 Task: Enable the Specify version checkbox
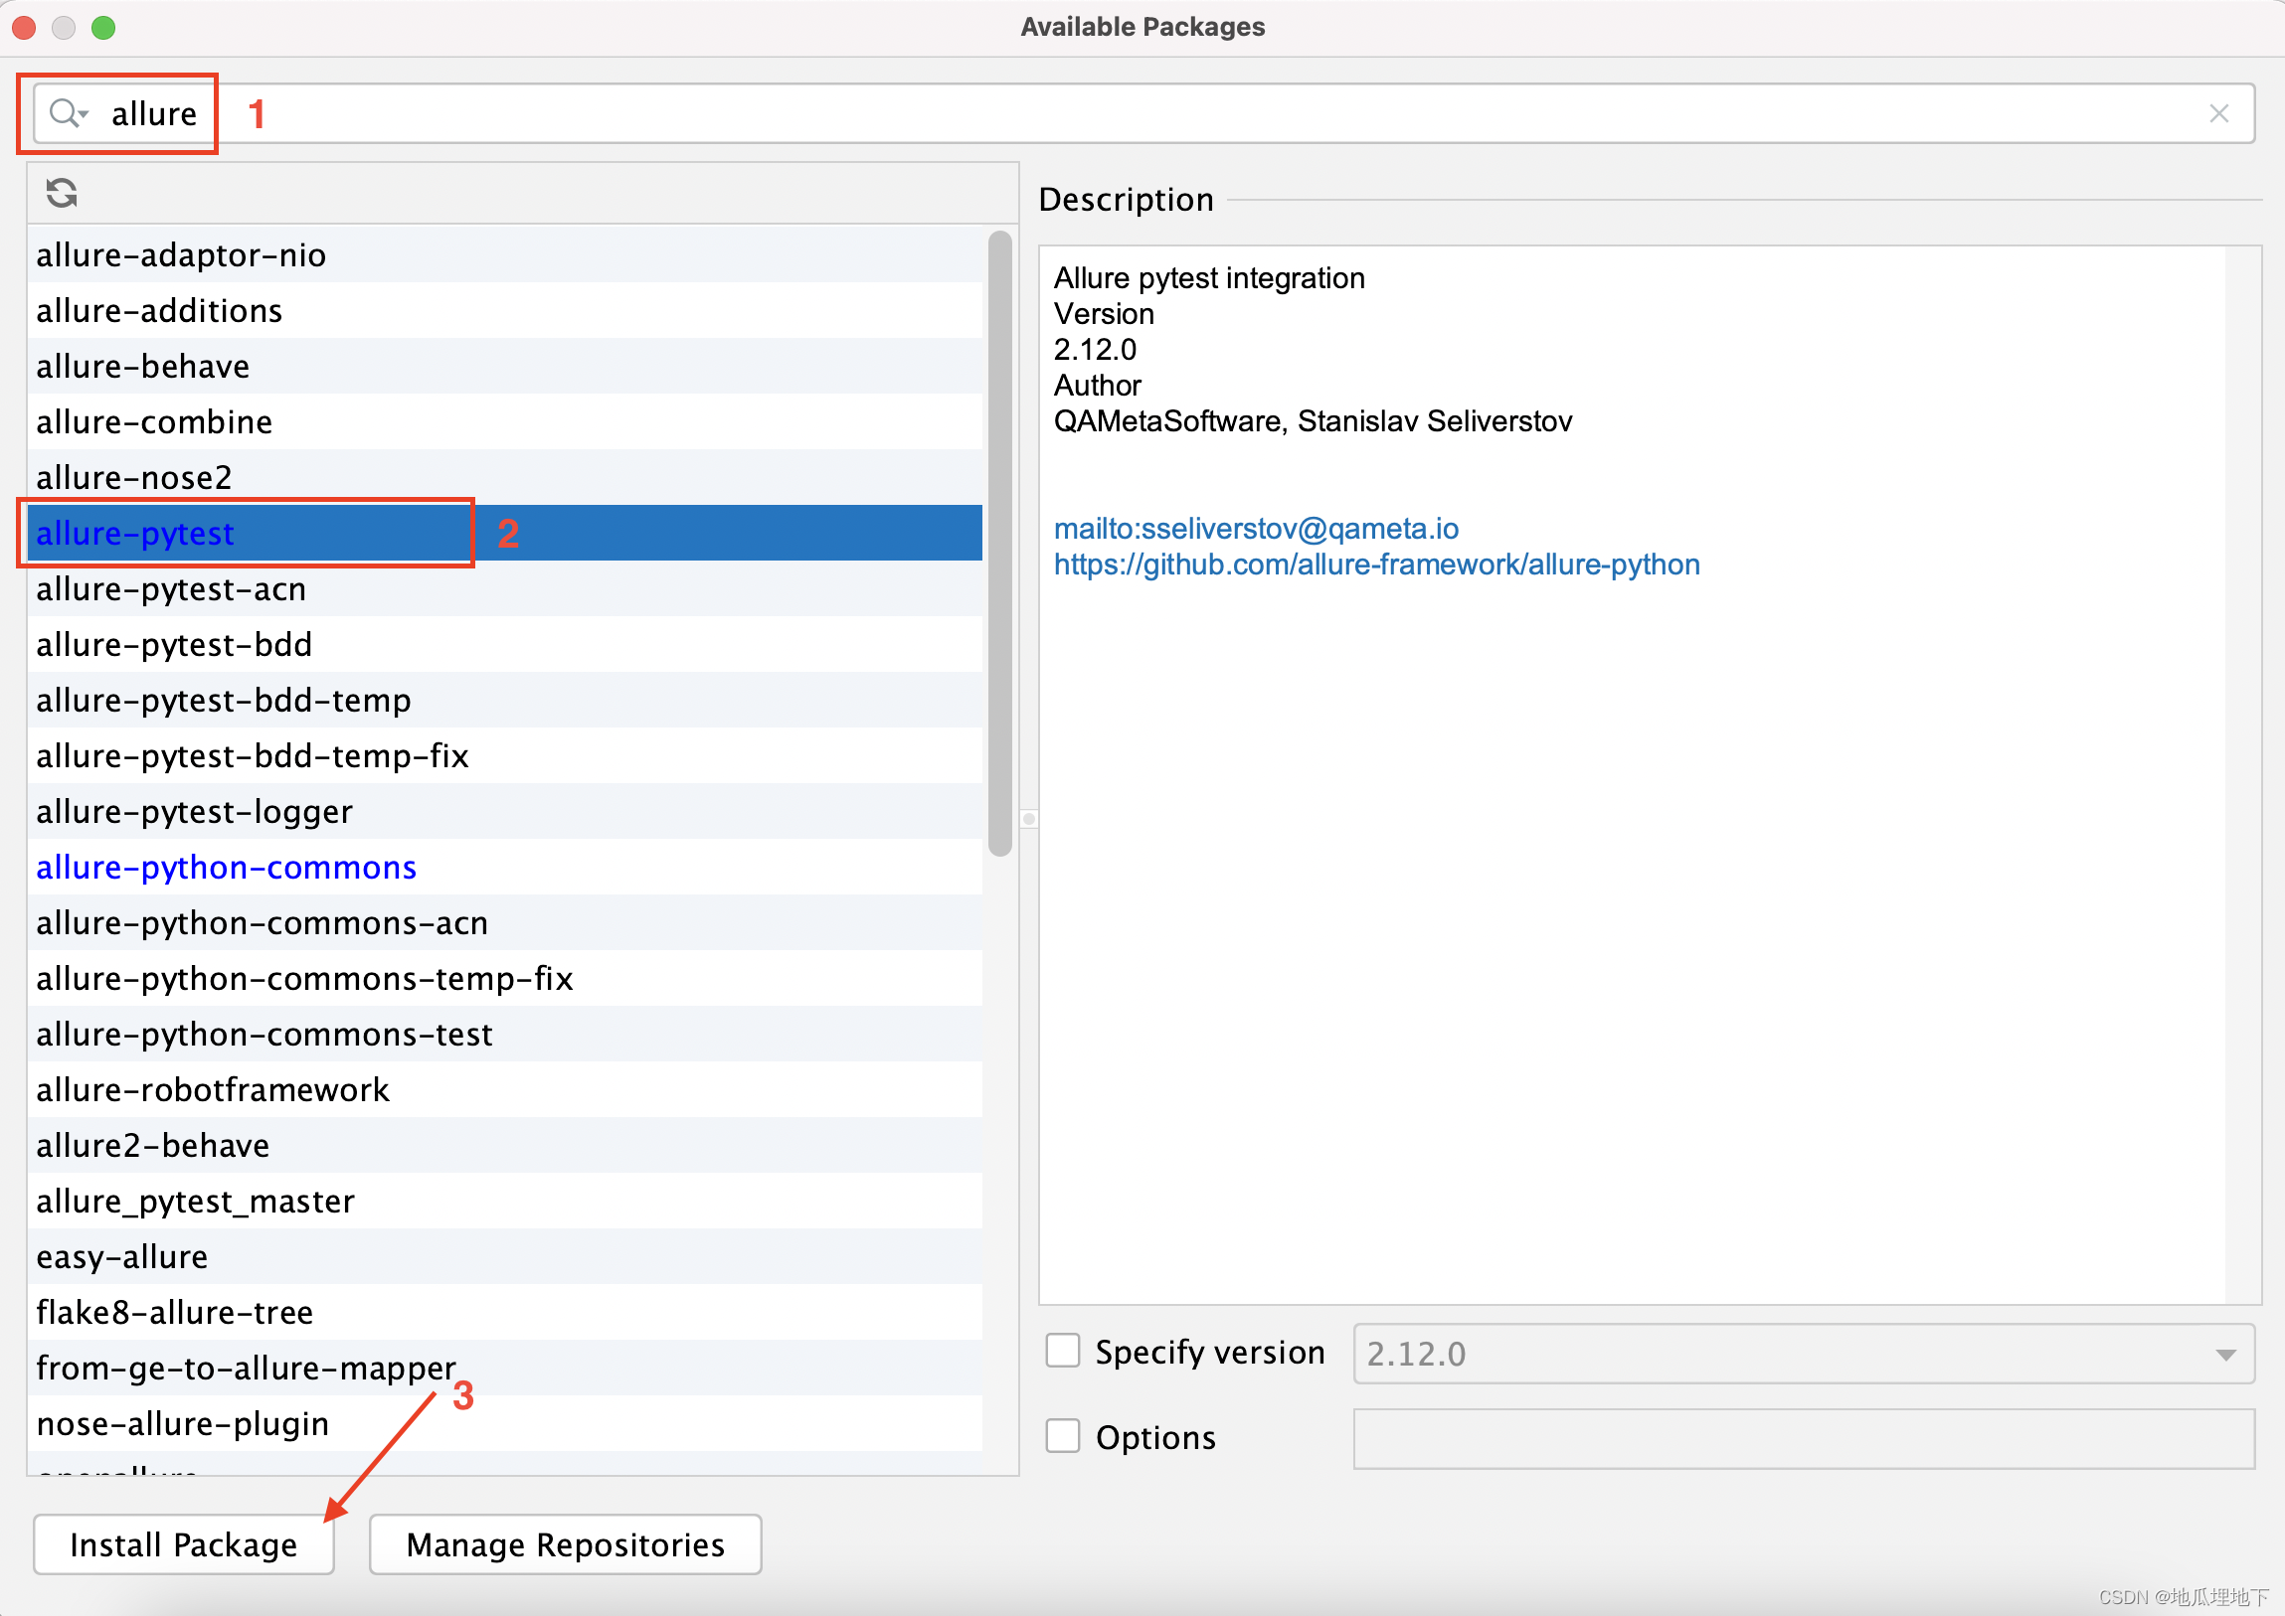[x=1062, y=1352]
